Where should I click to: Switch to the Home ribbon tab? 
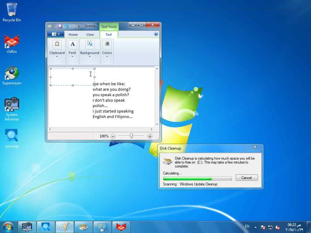pos(73,35)
